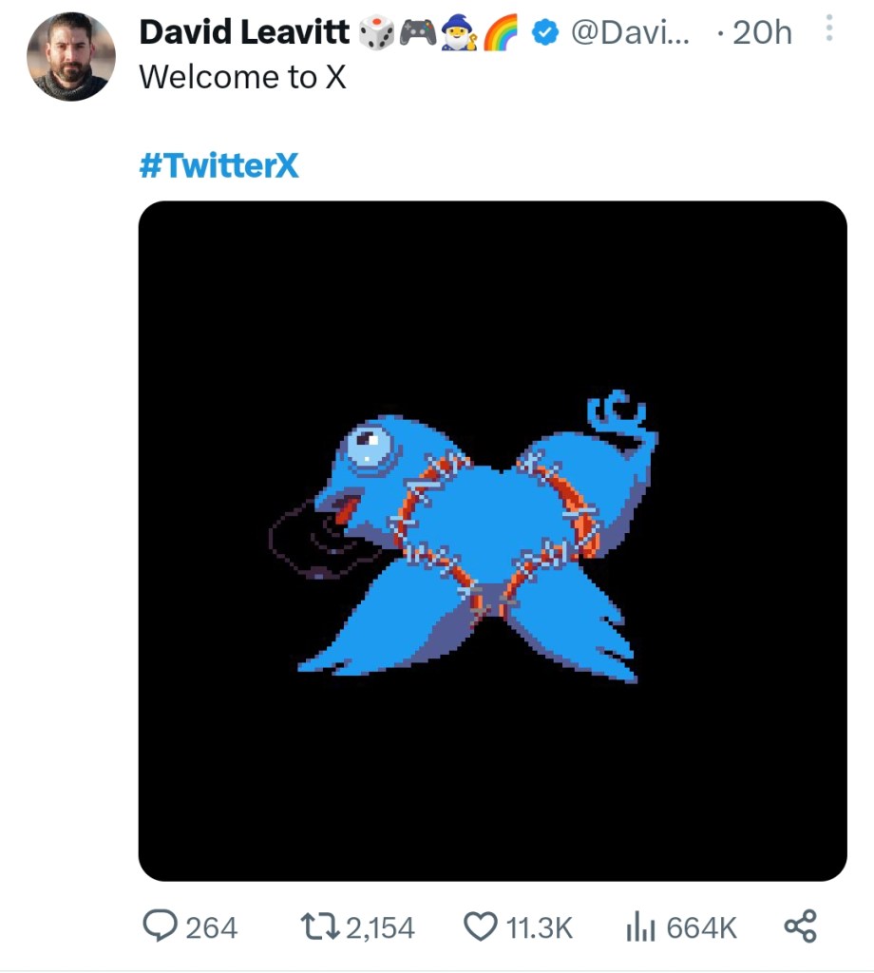Open the view analytics bar chart icon

click(641, 926)
